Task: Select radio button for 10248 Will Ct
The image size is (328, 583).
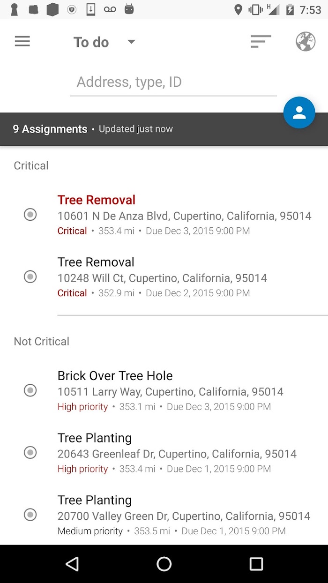Action: [30, 277]
